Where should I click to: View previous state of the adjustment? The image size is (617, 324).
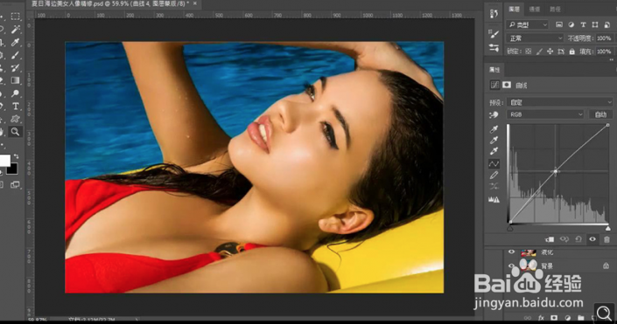tap(564, 239)
